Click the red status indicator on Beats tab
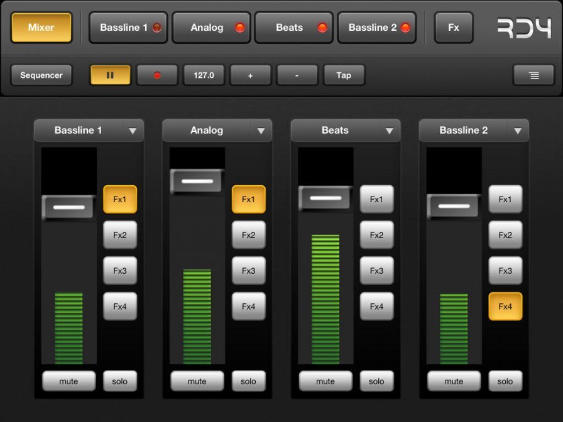563x422 pixels. tap(322, 28)
